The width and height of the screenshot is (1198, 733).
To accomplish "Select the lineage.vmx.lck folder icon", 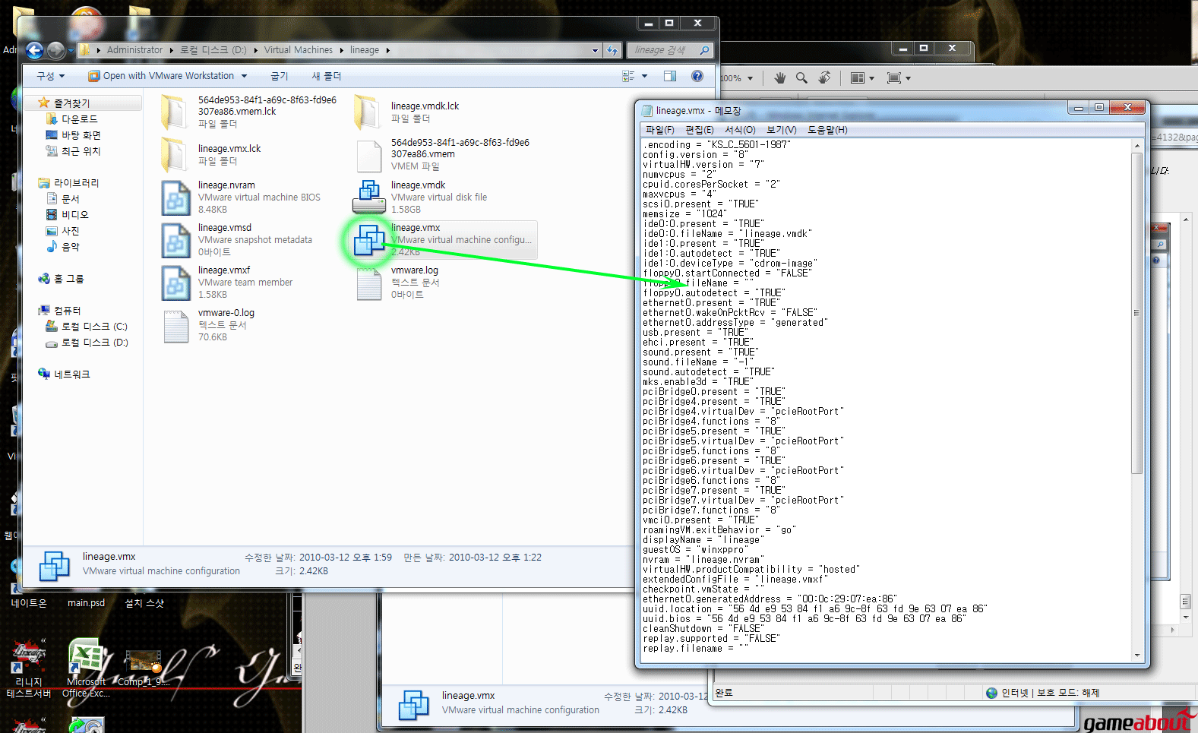I will tap(174, 155).
